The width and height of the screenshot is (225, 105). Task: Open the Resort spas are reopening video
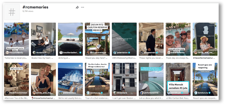205,79
